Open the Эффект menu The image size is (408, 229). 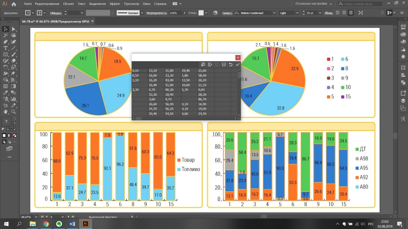(115, 4)
